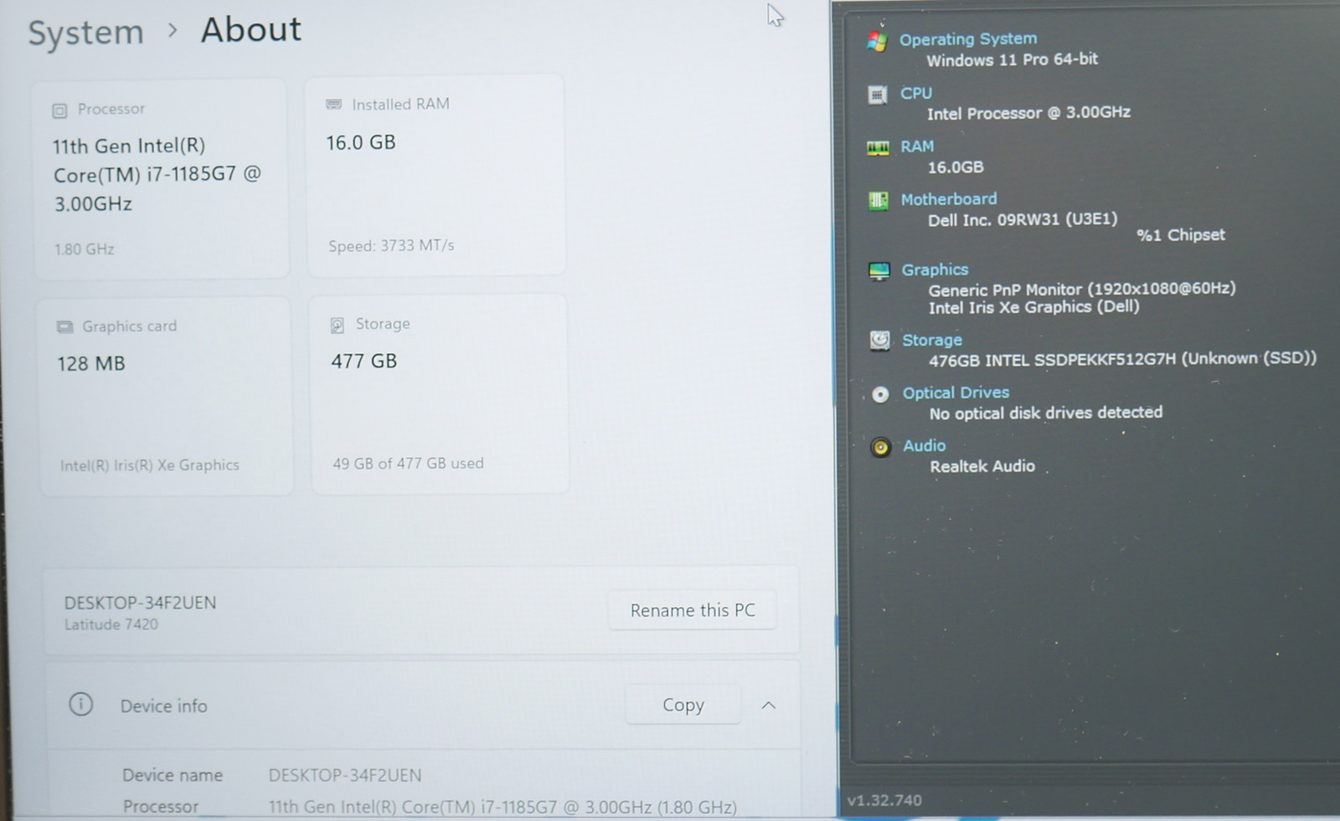The height and width of the screenshot is (821, 1340).
Task: Click the Graphics monitor icon in Speccy
Action: 879,271
